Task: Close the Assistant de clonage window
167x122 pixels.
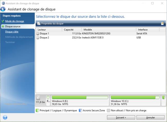Action: (162, 3)
